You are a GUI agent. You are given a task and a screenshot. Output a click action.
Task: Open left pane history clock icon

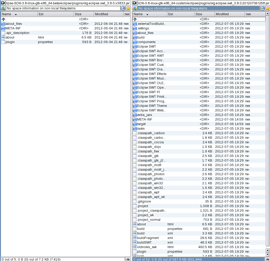coord(123,8)
